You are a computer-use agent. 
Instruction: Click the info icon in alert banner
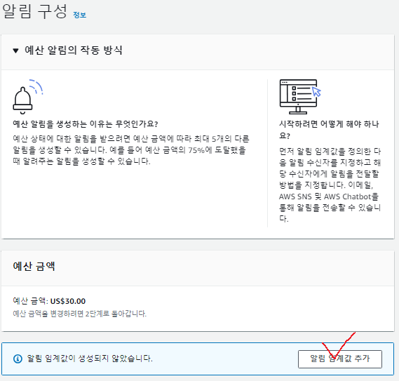tap(18, 359)
